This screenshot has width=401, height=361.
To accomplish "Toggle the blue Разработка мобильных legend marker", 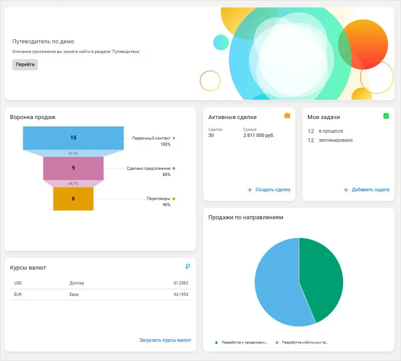I will coord(277,343).
